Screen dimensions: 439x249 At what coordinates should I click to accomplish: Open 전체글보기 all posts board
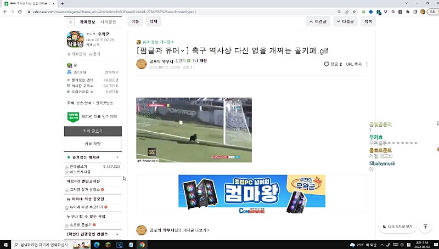pyautogui.click(x=78, y=167)
